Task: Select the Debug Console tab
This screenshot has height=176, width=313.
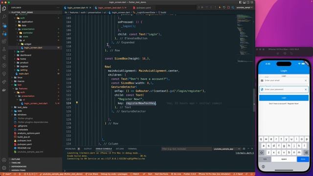Action: pos(104,149)
